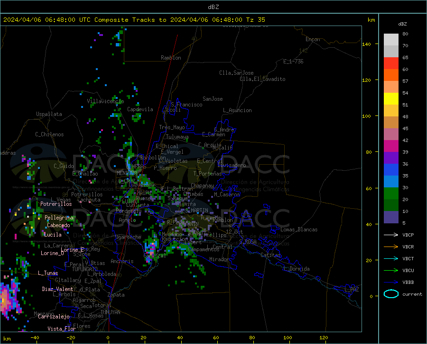This screenshot has width=427, height=344.
Task: Click the 'Potrerillos' pink label
Action: pos(56,204)
